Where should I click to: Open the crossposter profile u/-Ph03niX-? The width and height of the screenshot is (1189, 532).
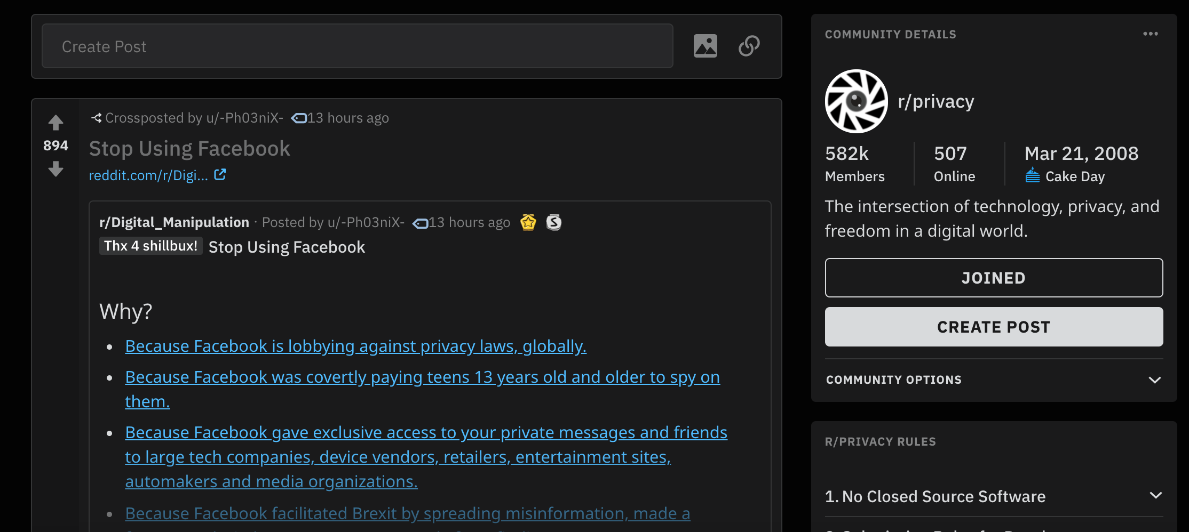point(244,118)
